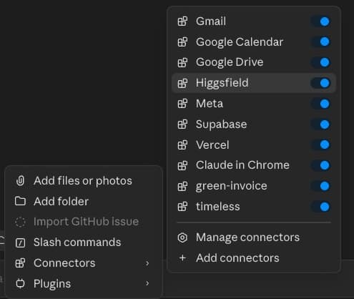Disable the Gmail connector toggle

[320, 21]
